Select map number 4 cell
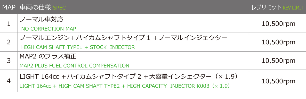 9,81
